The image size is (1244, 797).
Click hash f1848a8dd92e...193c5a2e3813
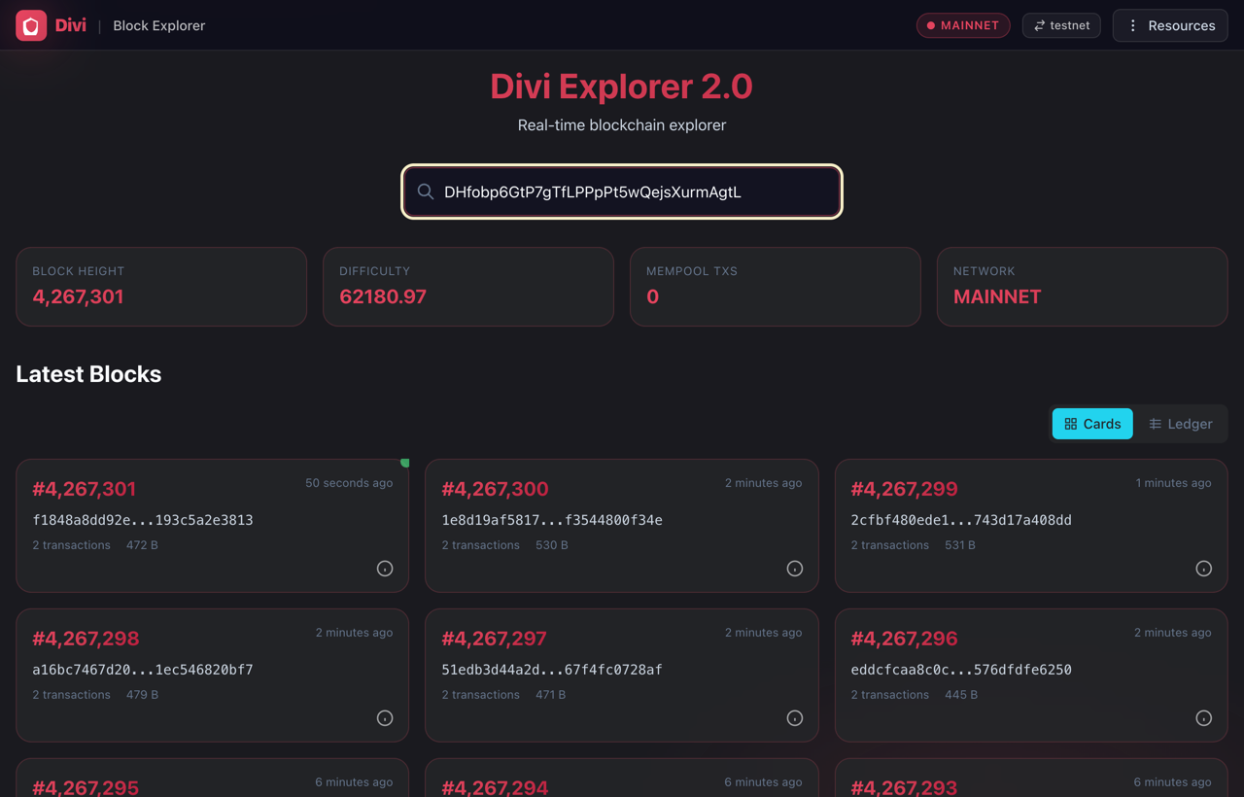(x=143, y=520)
